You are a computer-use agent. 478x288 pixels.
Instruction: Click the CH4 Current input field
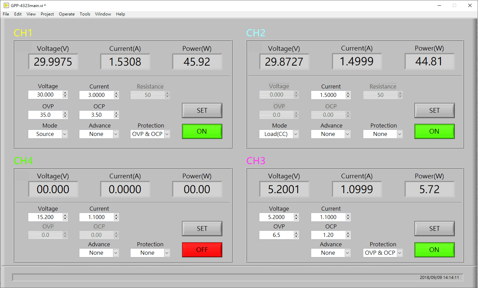[96, 217]
